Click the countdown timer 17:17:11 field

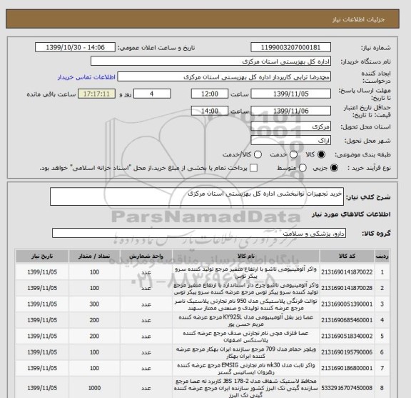click(96, 94)
